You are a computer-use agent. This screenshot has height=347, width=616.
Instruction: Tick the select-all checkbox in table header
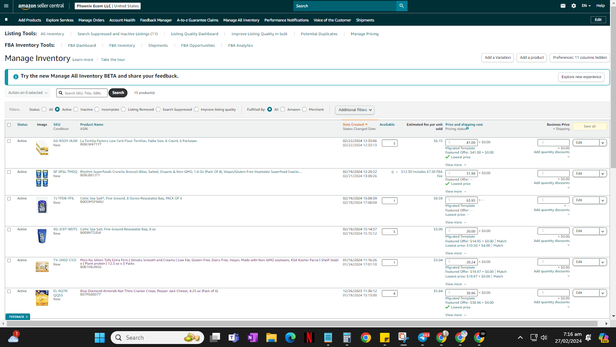[9, 125]
